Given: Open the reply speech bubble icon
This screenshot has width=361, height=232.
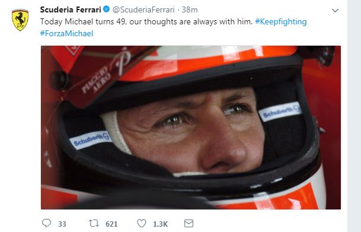Looking at the screenshot, I should click(46, 223).
